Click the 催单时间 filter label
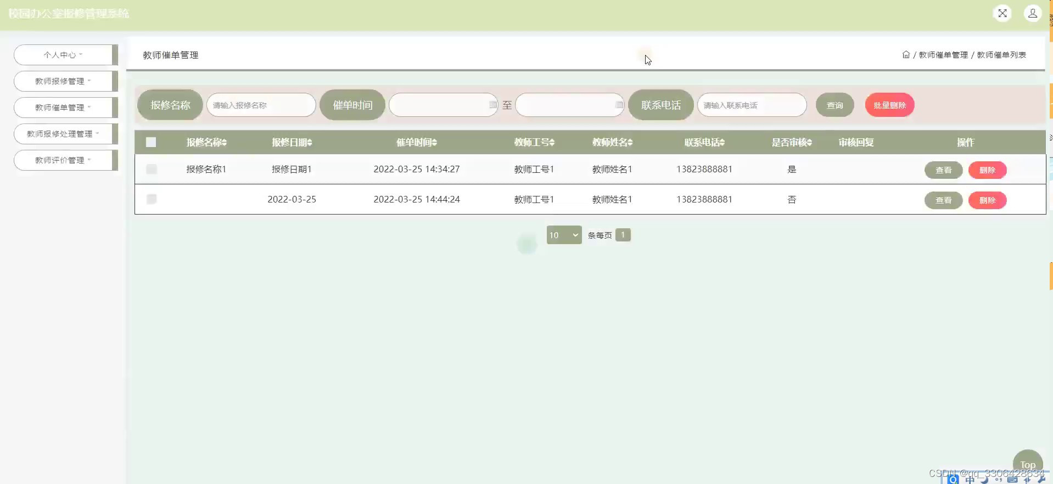 pyautogui.click(x=352, y=105)
